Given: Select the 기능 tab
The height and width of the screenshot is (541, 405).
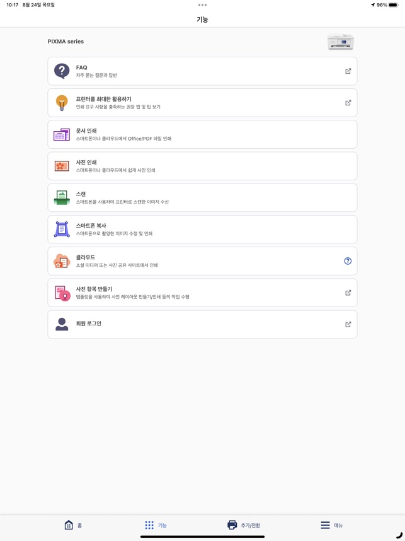Looking at the screenshot, I should click(x=156, y=525).
